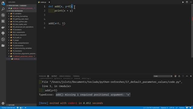Open the output channel dropdown showing Code
The image size is (193, 109).
[163, 76]
